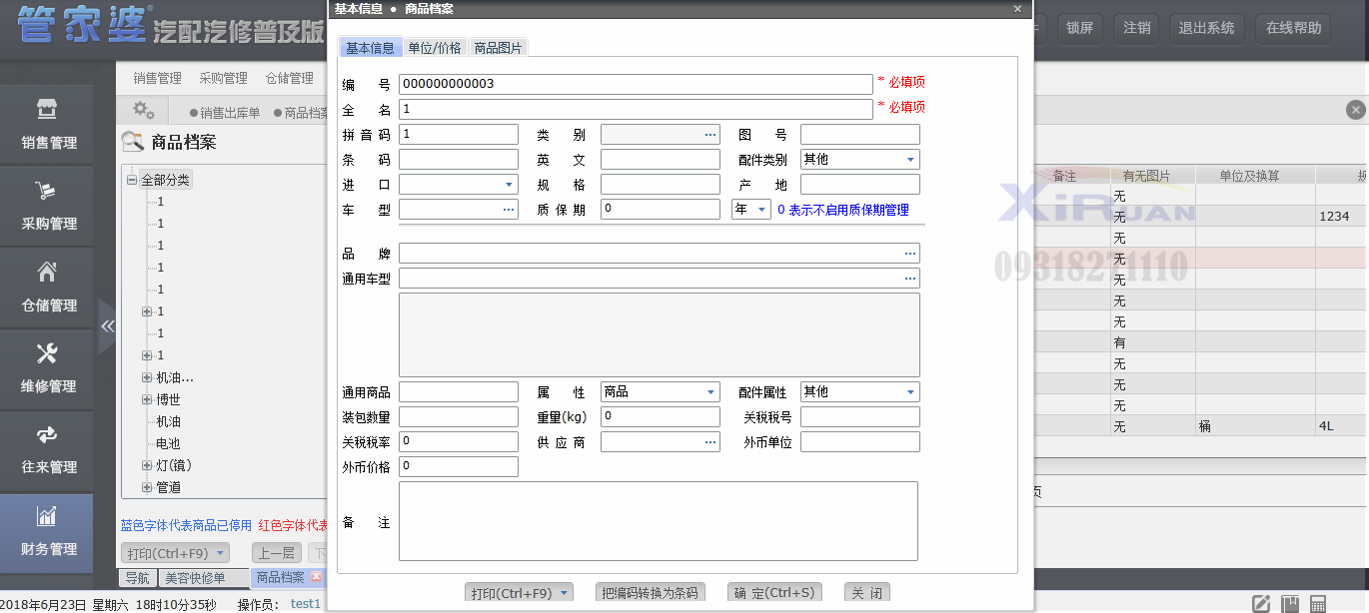Viewport: 1369px width, 613px height.
Task: Open the 往来管理 exchange icon in sidebar
Action: coord(47,434)
